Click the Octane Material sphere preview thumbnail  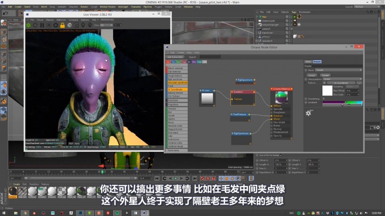pos(282,97)
